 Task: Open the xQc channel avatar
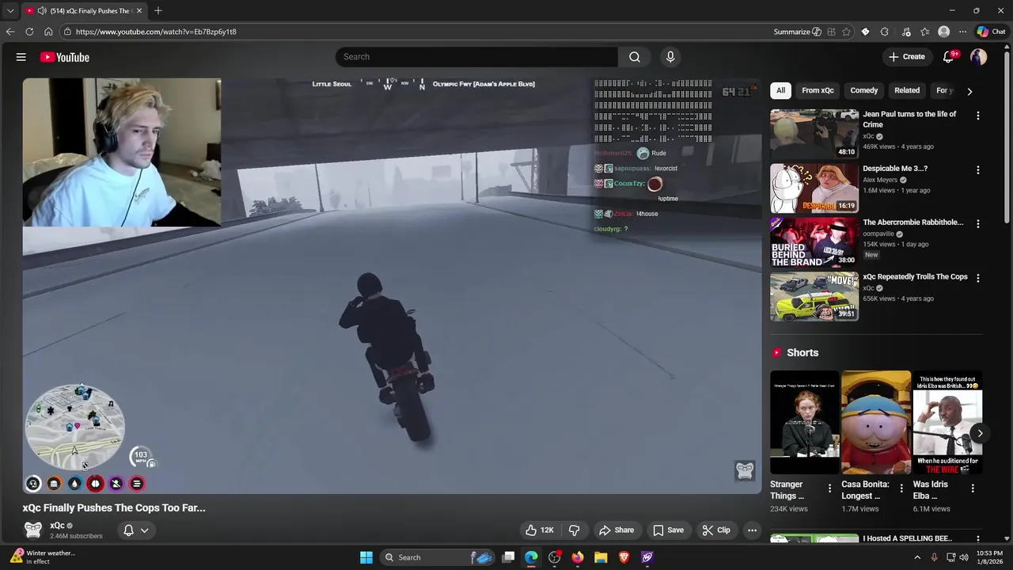tap(32, 530)
